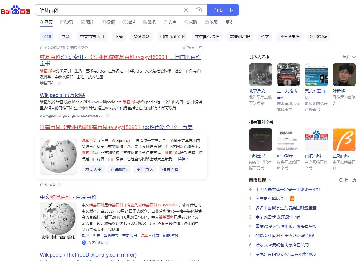The image size is (356, 261).
Task: Select the 英文 filter chip
Action: click(265, 37)
